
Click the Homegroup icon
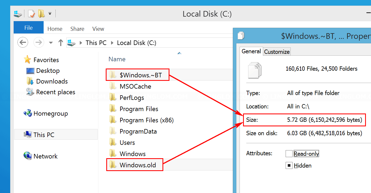28,113
